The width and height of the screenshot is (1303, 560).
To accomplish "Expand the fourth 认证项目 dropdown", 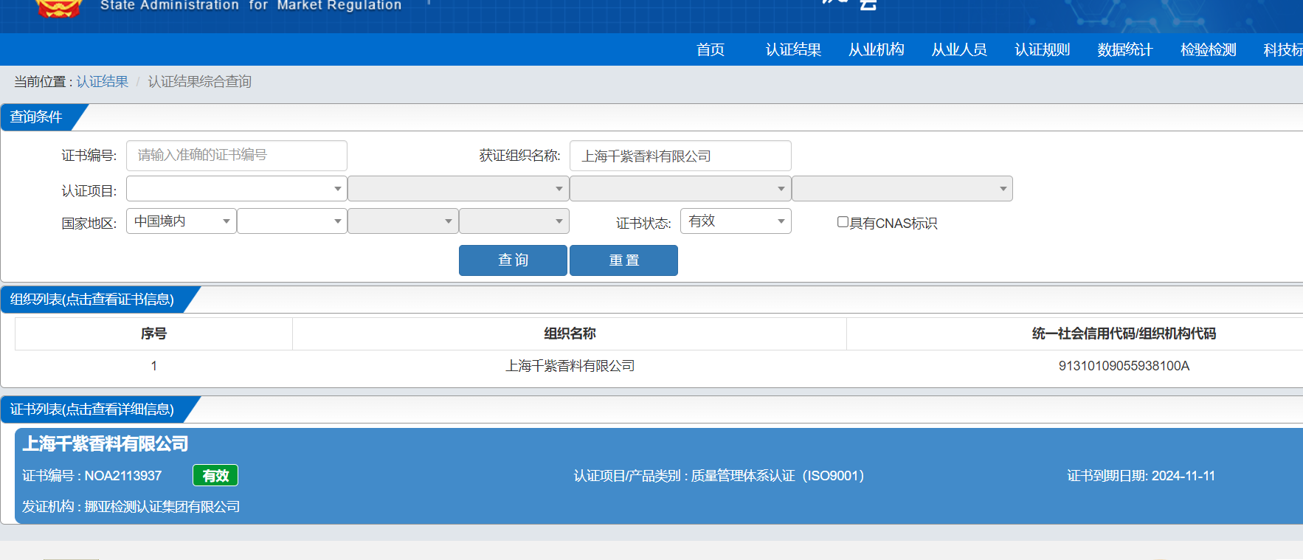I will (902, 189).
